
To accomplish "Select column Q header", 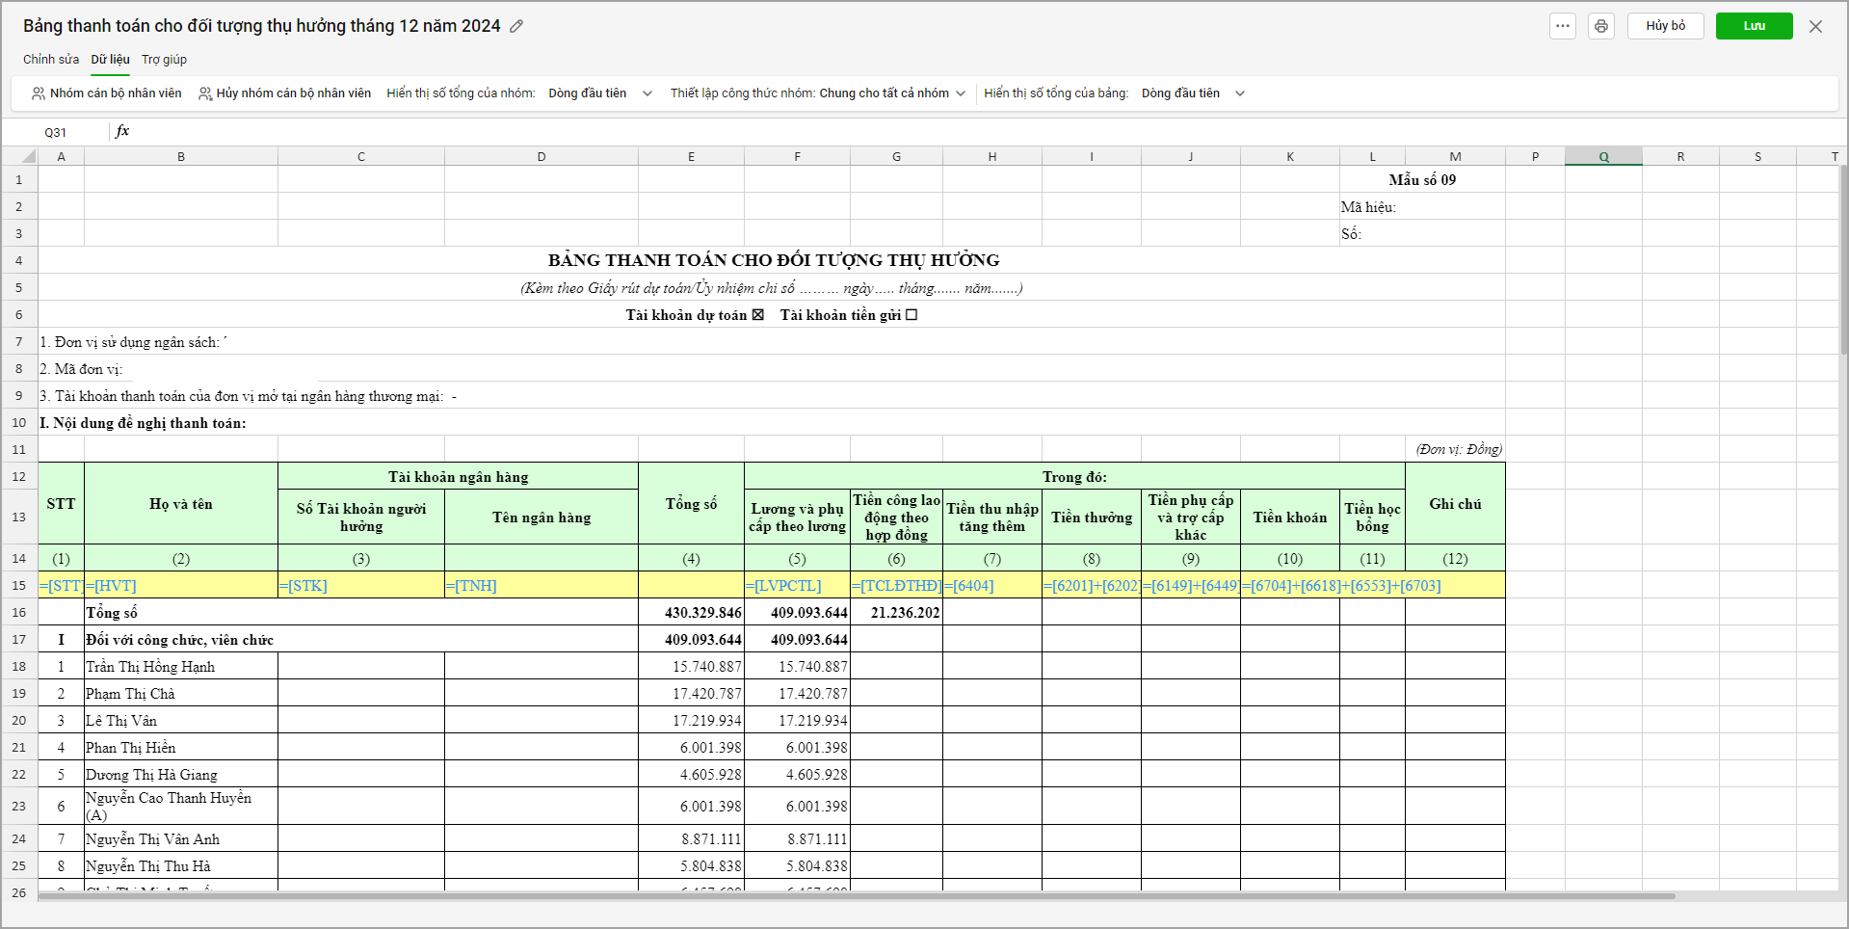I will click(1603, 156).
